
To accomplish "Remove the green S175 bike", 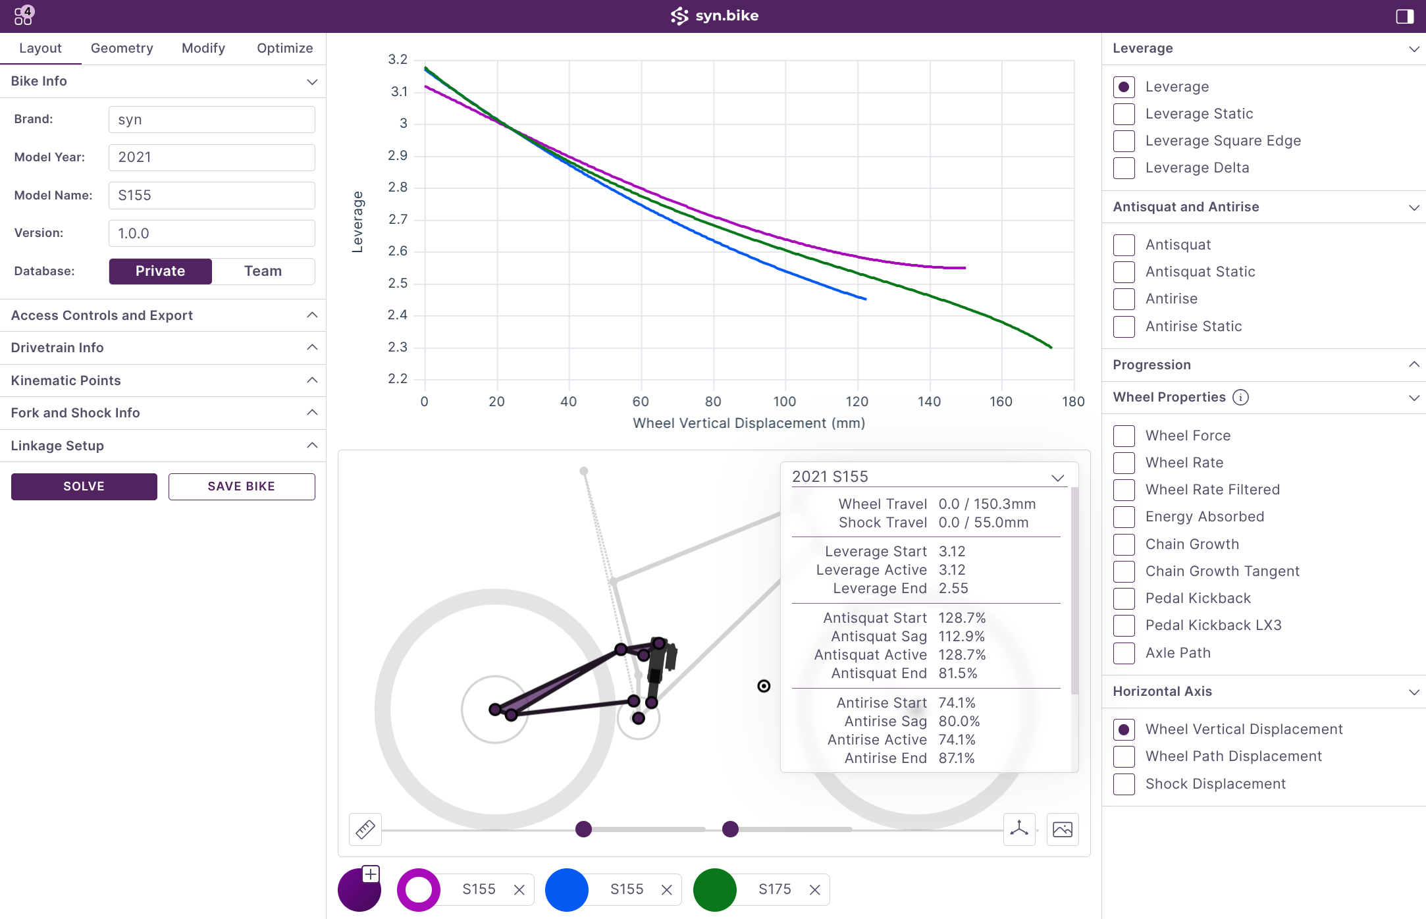I will pyautogui.click(x=815, y=890).
